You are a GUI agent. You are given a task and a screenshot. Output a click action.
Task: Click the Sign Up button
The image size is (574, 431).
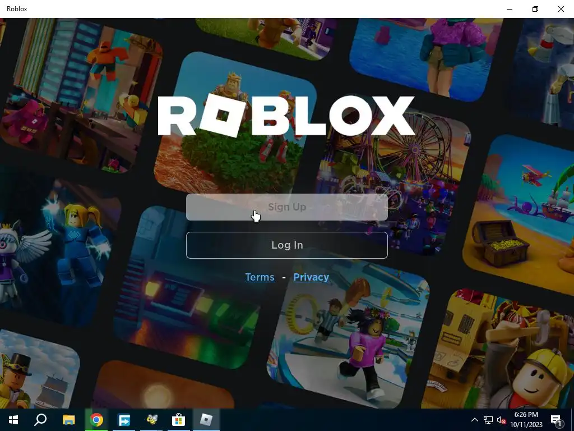coord(286,207)
